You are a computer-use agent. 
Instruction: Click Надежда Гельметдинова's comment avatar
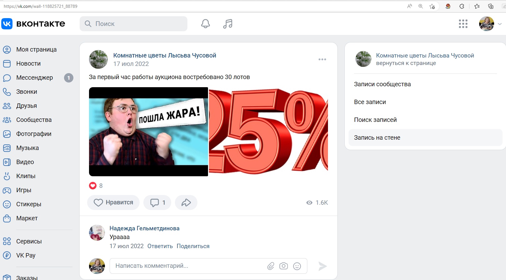pyautogui.click(x=97, y=232)
